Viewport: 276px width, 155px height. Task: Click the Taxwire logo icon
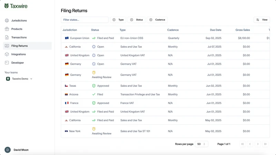click(x=7, y=6)
